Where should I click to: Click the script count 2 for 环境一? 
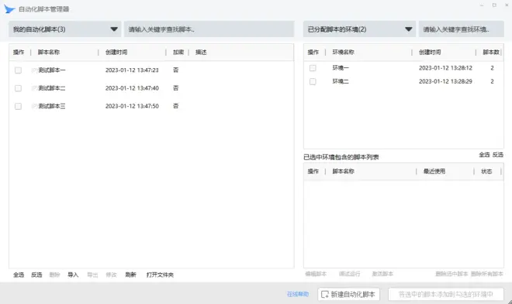(x=492, y=68)
